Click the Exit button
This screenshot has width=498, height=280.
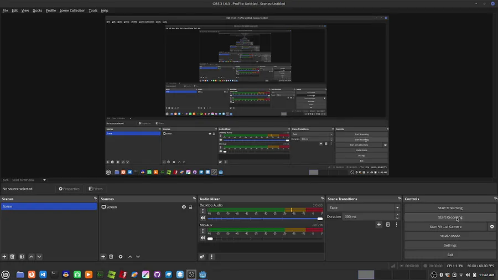pos(450,255)
